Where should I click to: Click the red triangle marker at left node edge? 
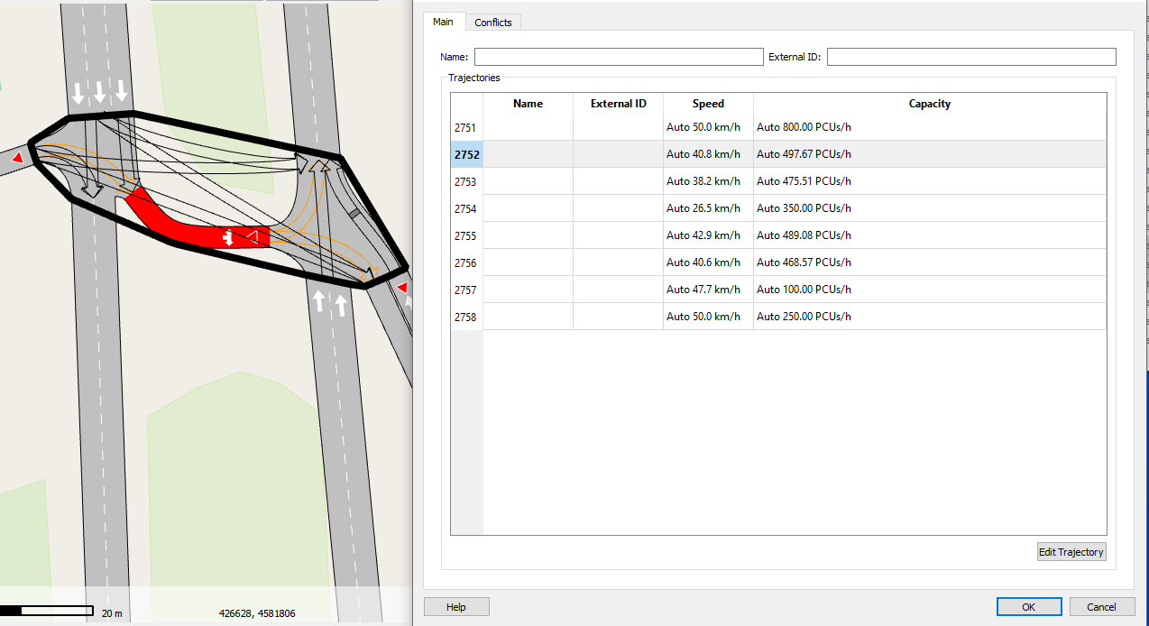(17, 159)
